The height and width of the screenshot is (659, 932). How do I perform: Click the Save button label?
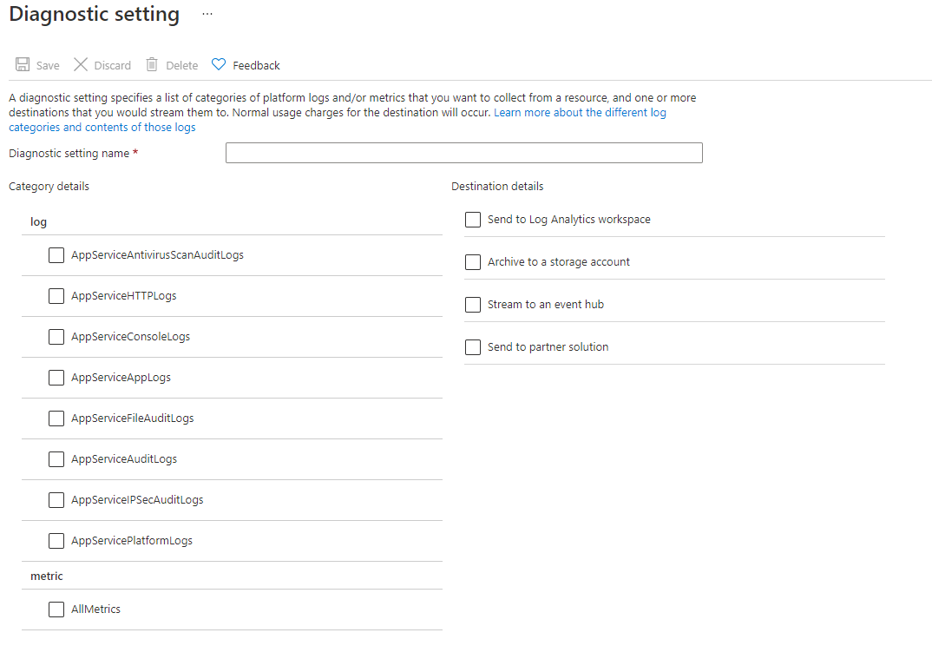click(48, 65)
